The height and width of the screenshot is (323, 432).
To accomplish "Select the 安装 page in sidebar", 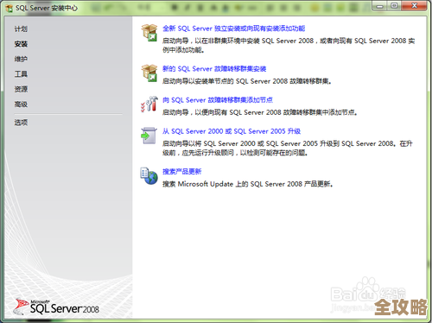I will point(21,44).
